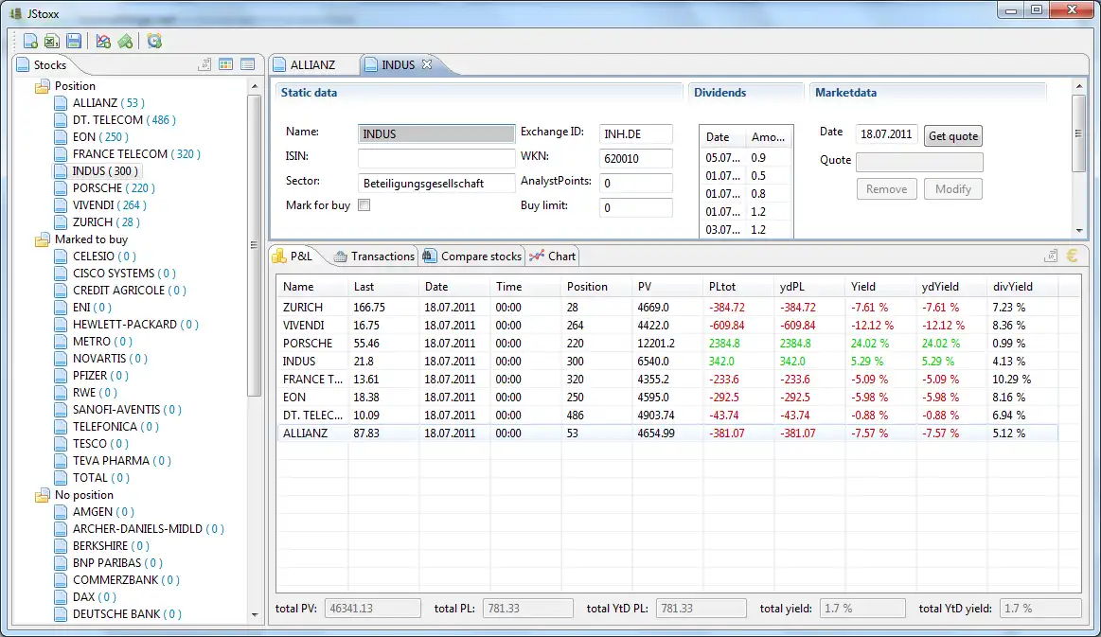Click the folder icon of Position group
1101x637 pixels.
[43, 86]
